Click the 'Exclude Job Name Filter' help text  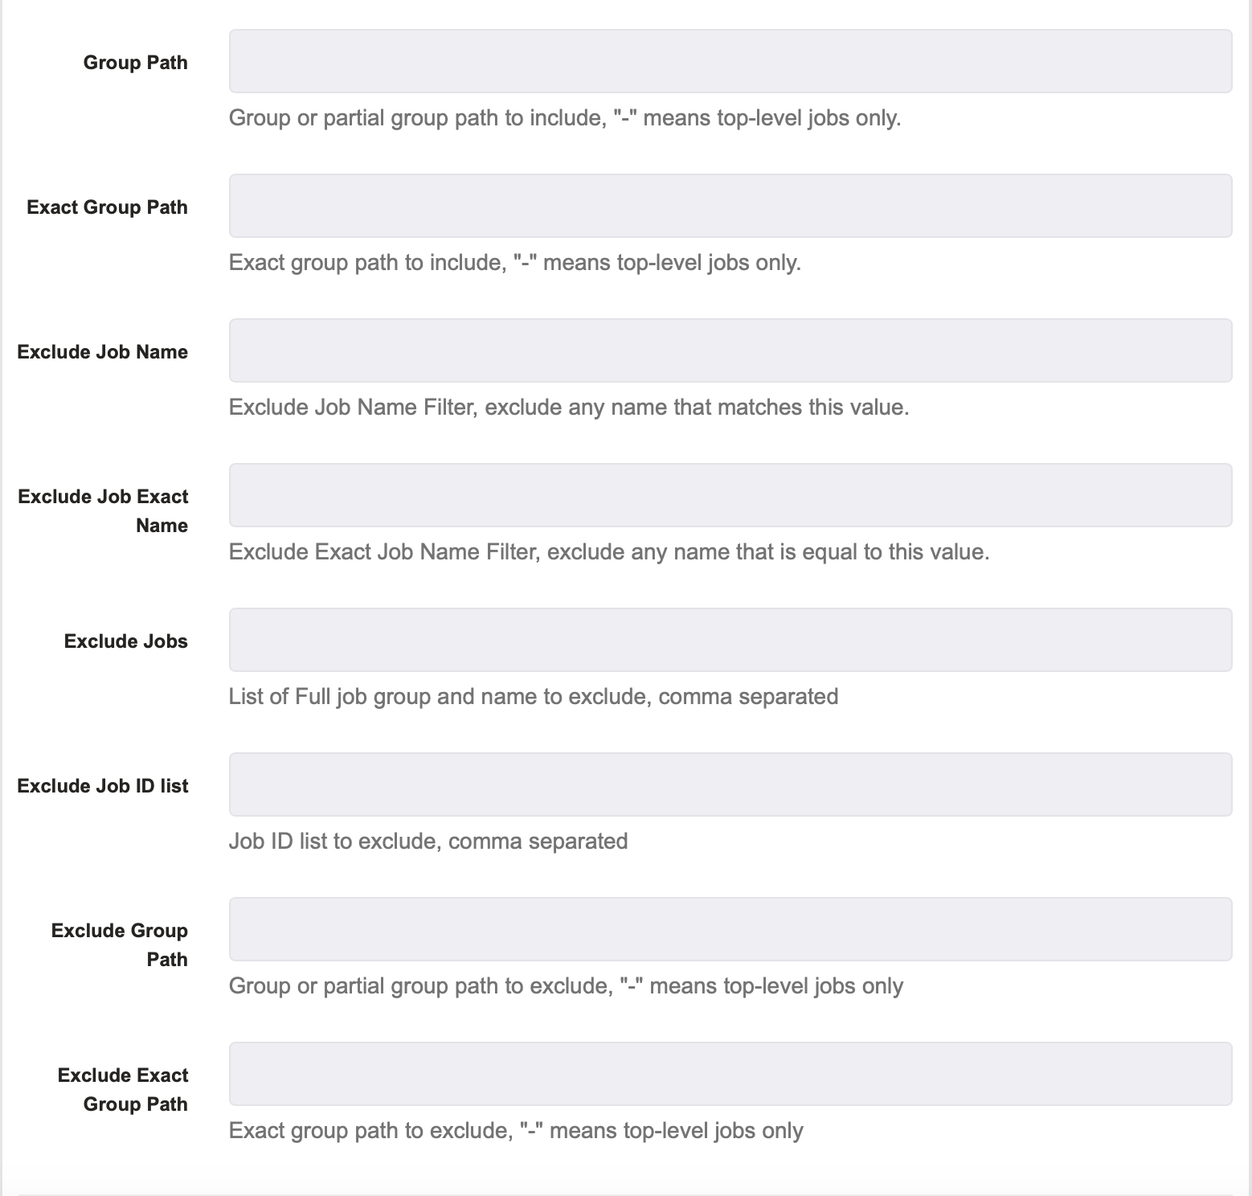pos(569,408)
